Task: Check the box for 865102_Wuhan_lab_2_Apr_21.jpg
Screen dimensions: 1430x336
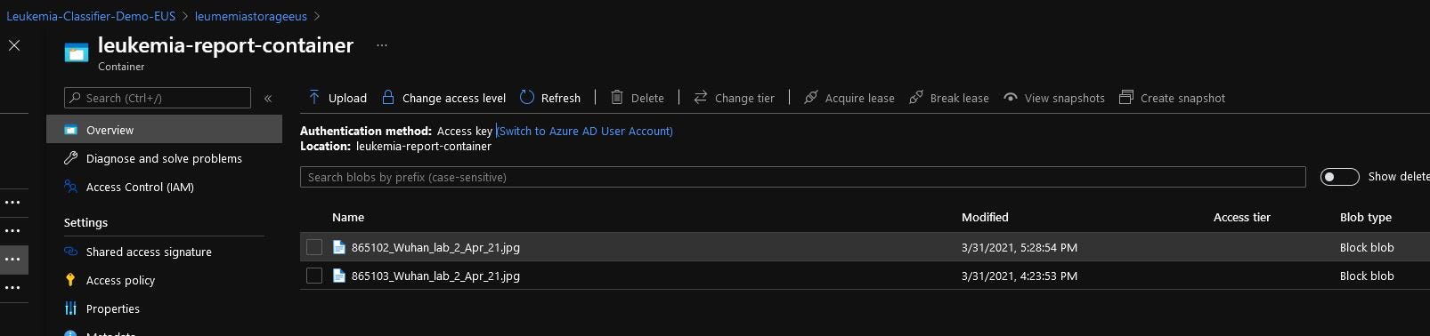Action: pyautogui.click(x=314, y=247)
